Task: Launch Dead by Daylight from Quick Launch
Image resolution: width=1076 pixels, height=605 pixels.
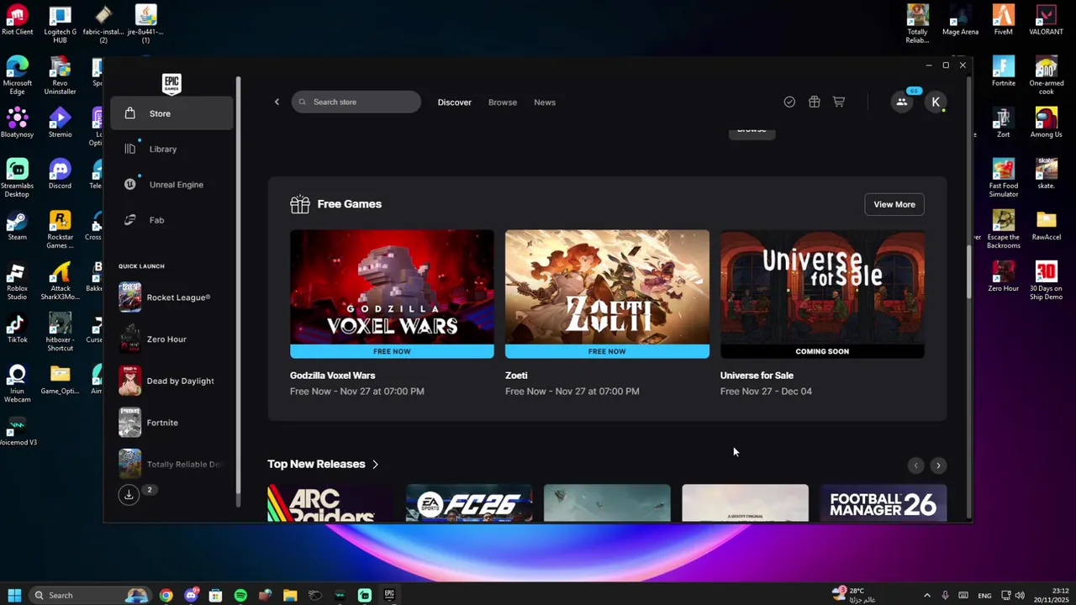Action: 171,381
